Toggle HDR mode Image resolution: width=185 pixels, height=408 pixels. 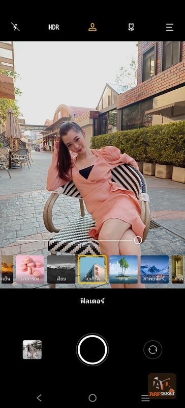click(54, 28)
